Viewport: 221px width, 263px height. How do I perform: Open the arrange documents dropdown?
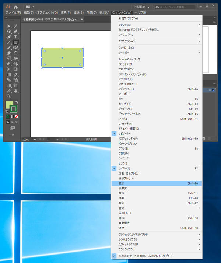pos(30,7)
